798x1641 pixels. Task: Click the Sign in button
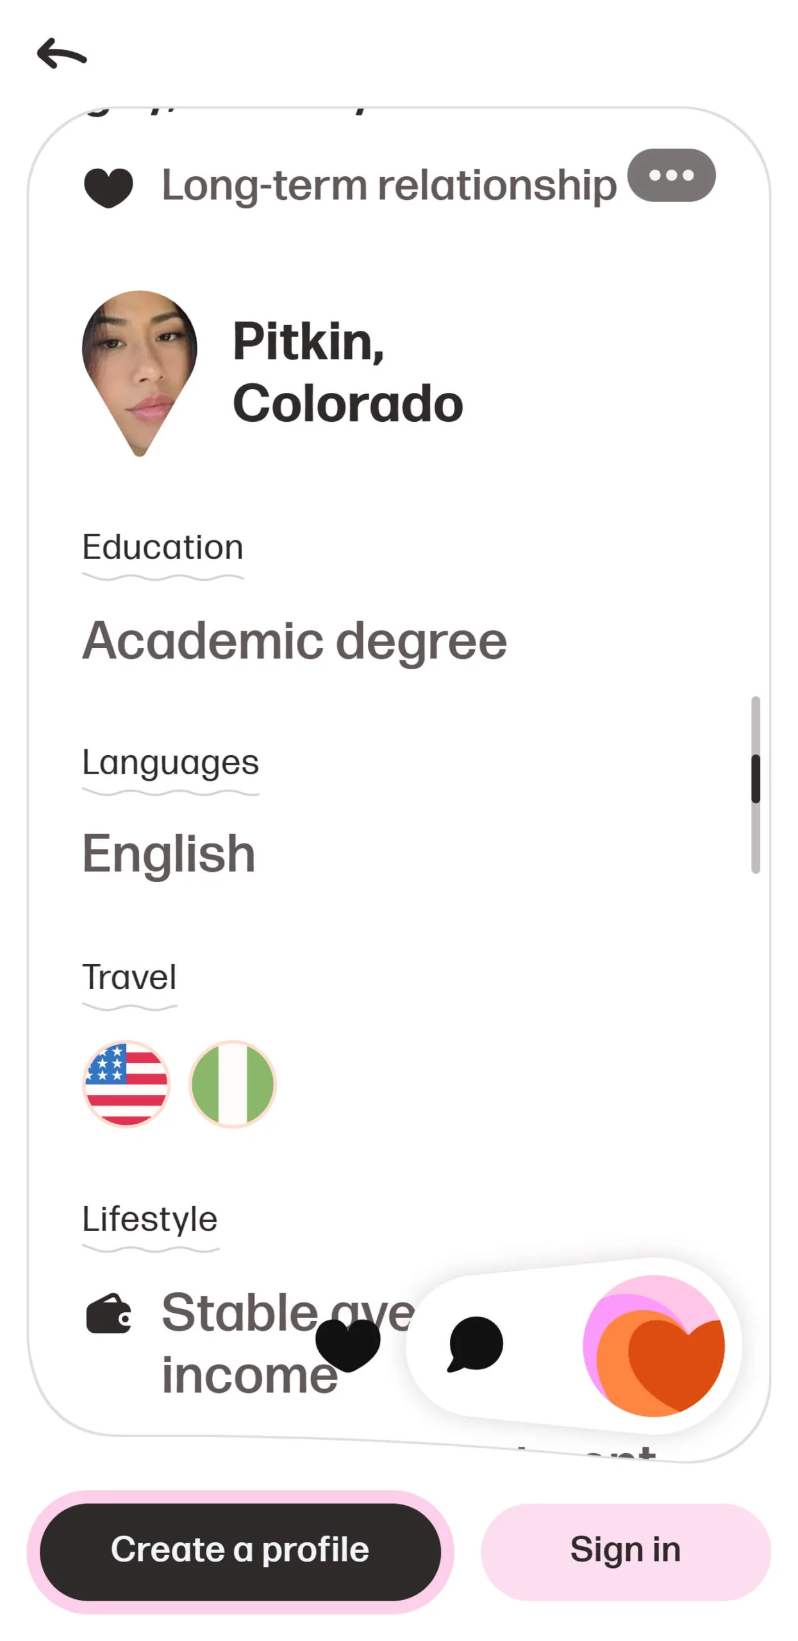coord(625,1550)
